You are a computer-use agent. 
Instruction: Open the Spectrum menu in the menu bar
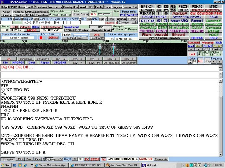click(x=41, y=7)
